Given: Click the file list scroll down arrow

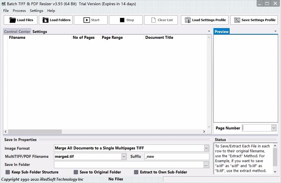Looking at the screenshot, I should tap(209, 127).
